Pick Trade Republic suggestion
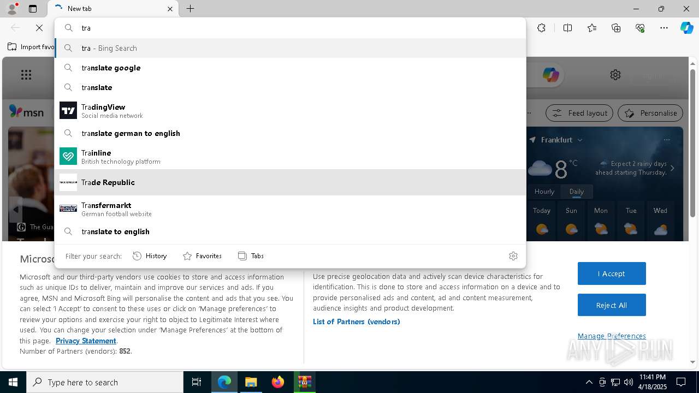Screen dimensions: 699x393 coord(290,182)
